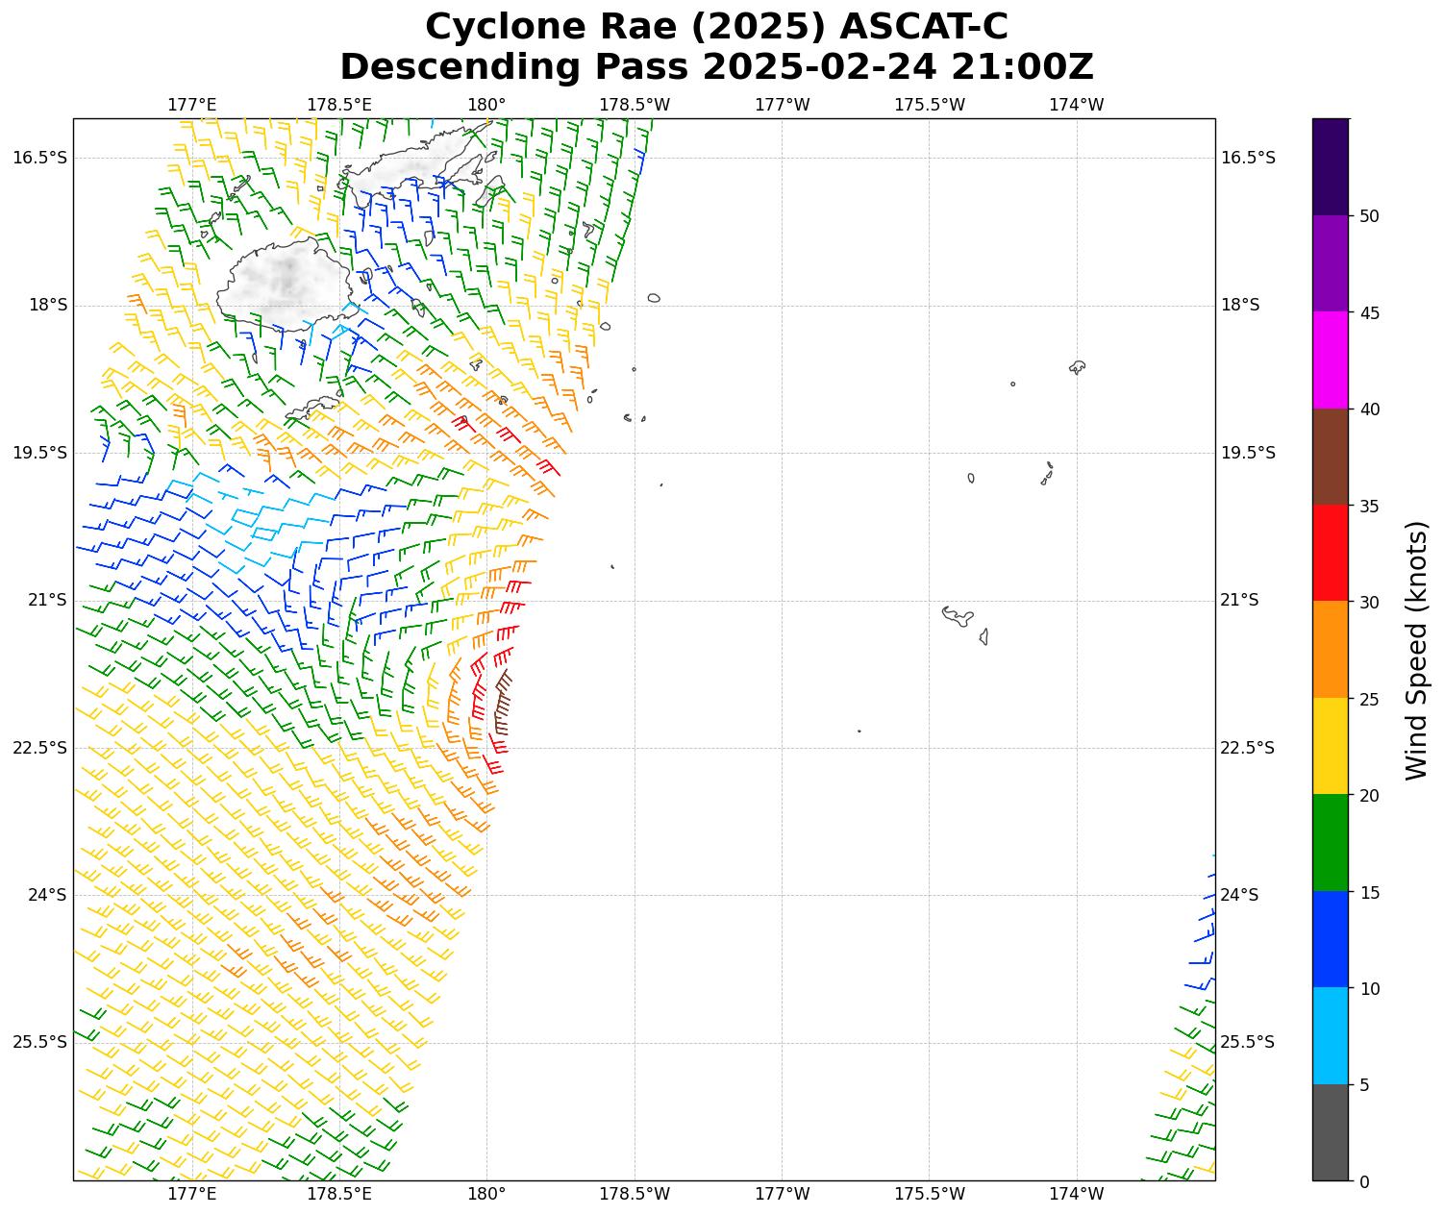1444x1215 pixels.
Task: Click the violet 45-50 knot colorbar band
Action: 1330,262
